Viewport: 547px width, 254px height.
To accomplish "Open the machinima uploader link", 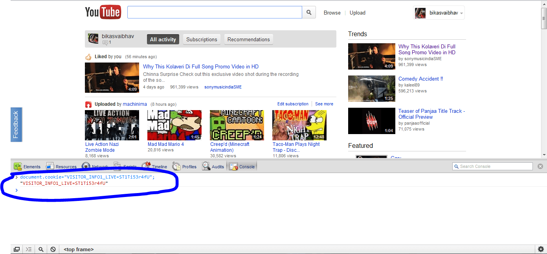I will point(135,104).
